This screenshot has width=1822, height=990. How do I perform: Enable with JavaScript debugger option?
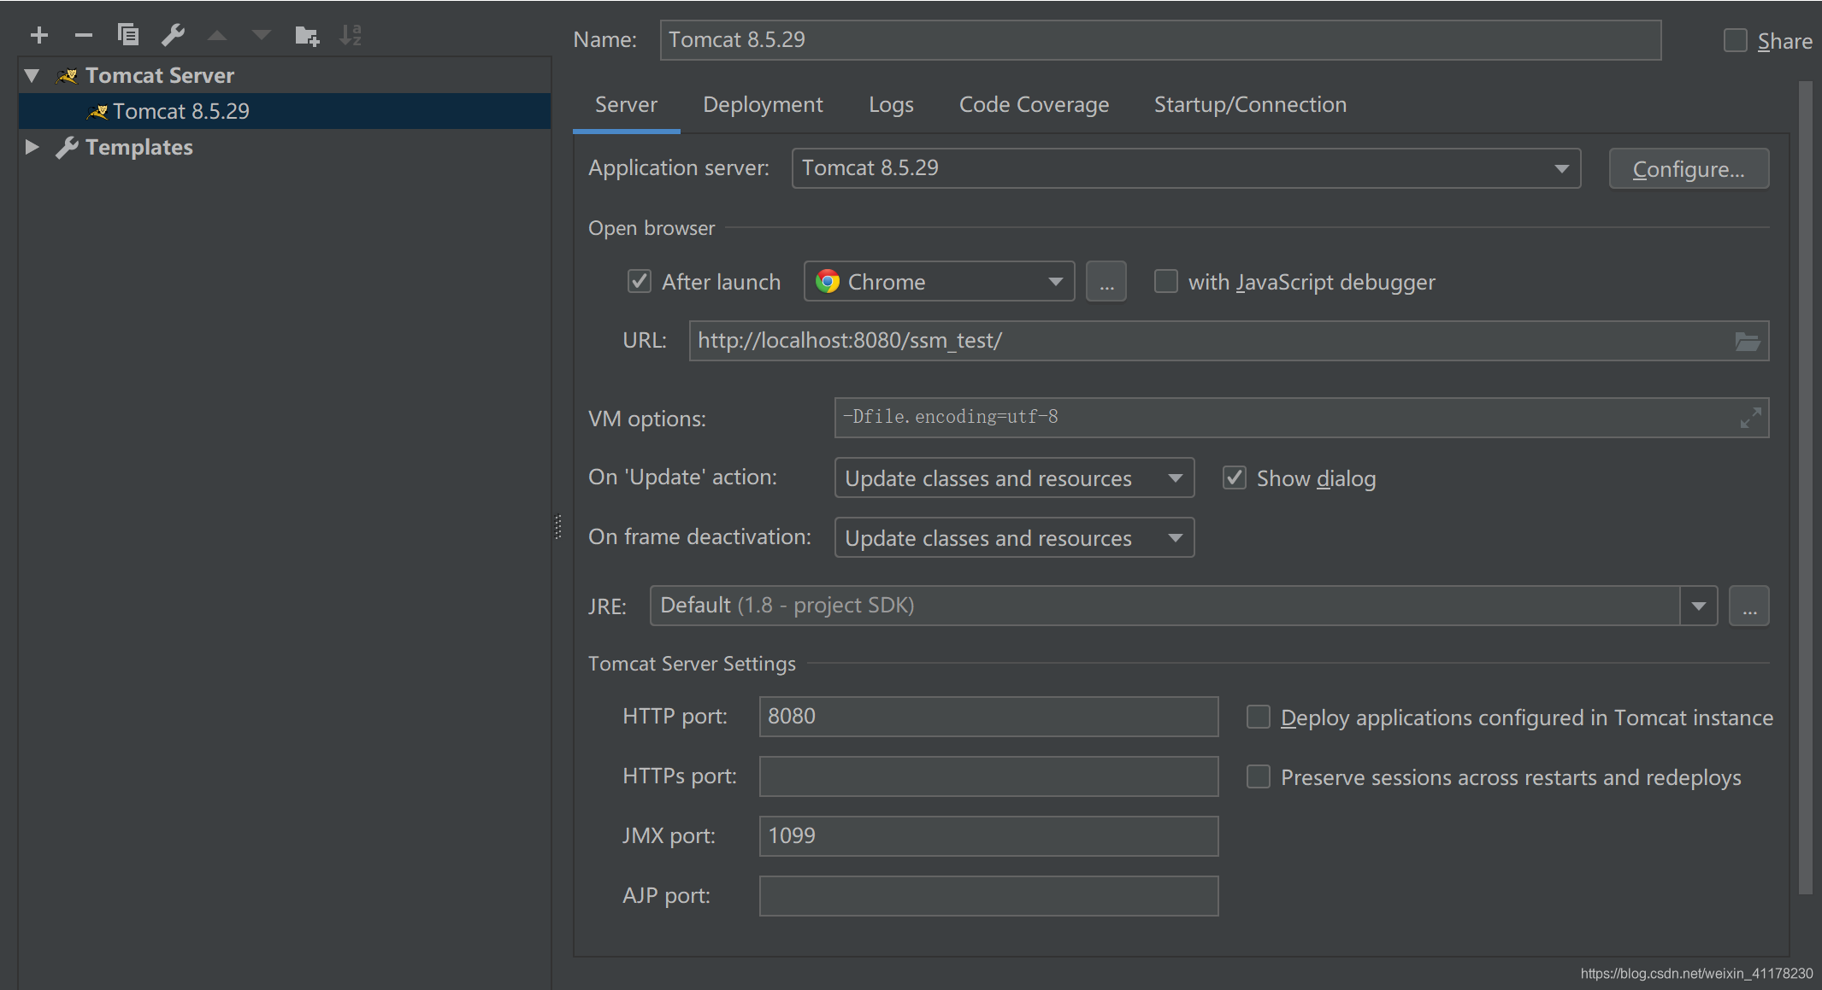(x=1165, y=282)
